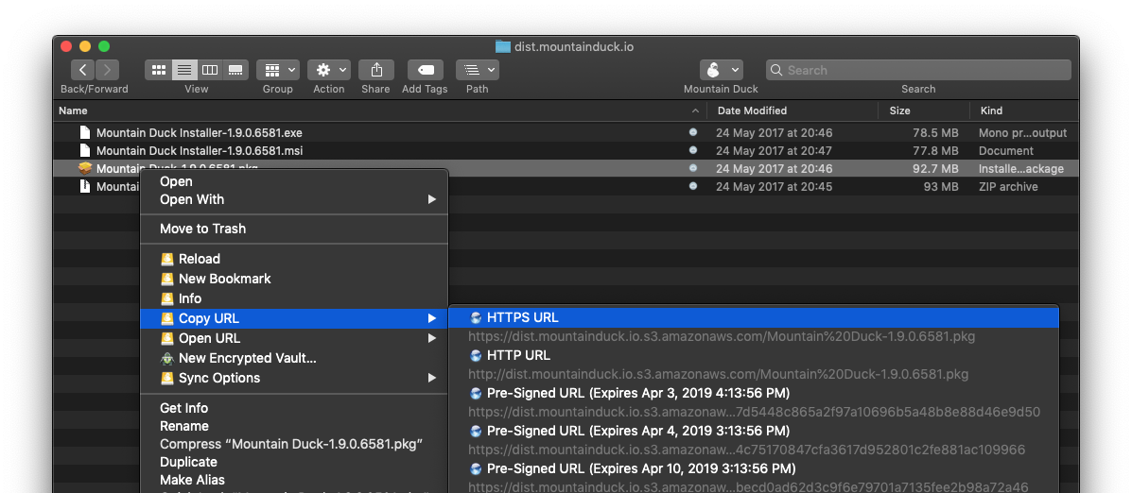Image resolution: width=1132 pixels, height=493 pixels.
Task: Click the ZIP archive kind text
Action: [x=1008, y=187]
